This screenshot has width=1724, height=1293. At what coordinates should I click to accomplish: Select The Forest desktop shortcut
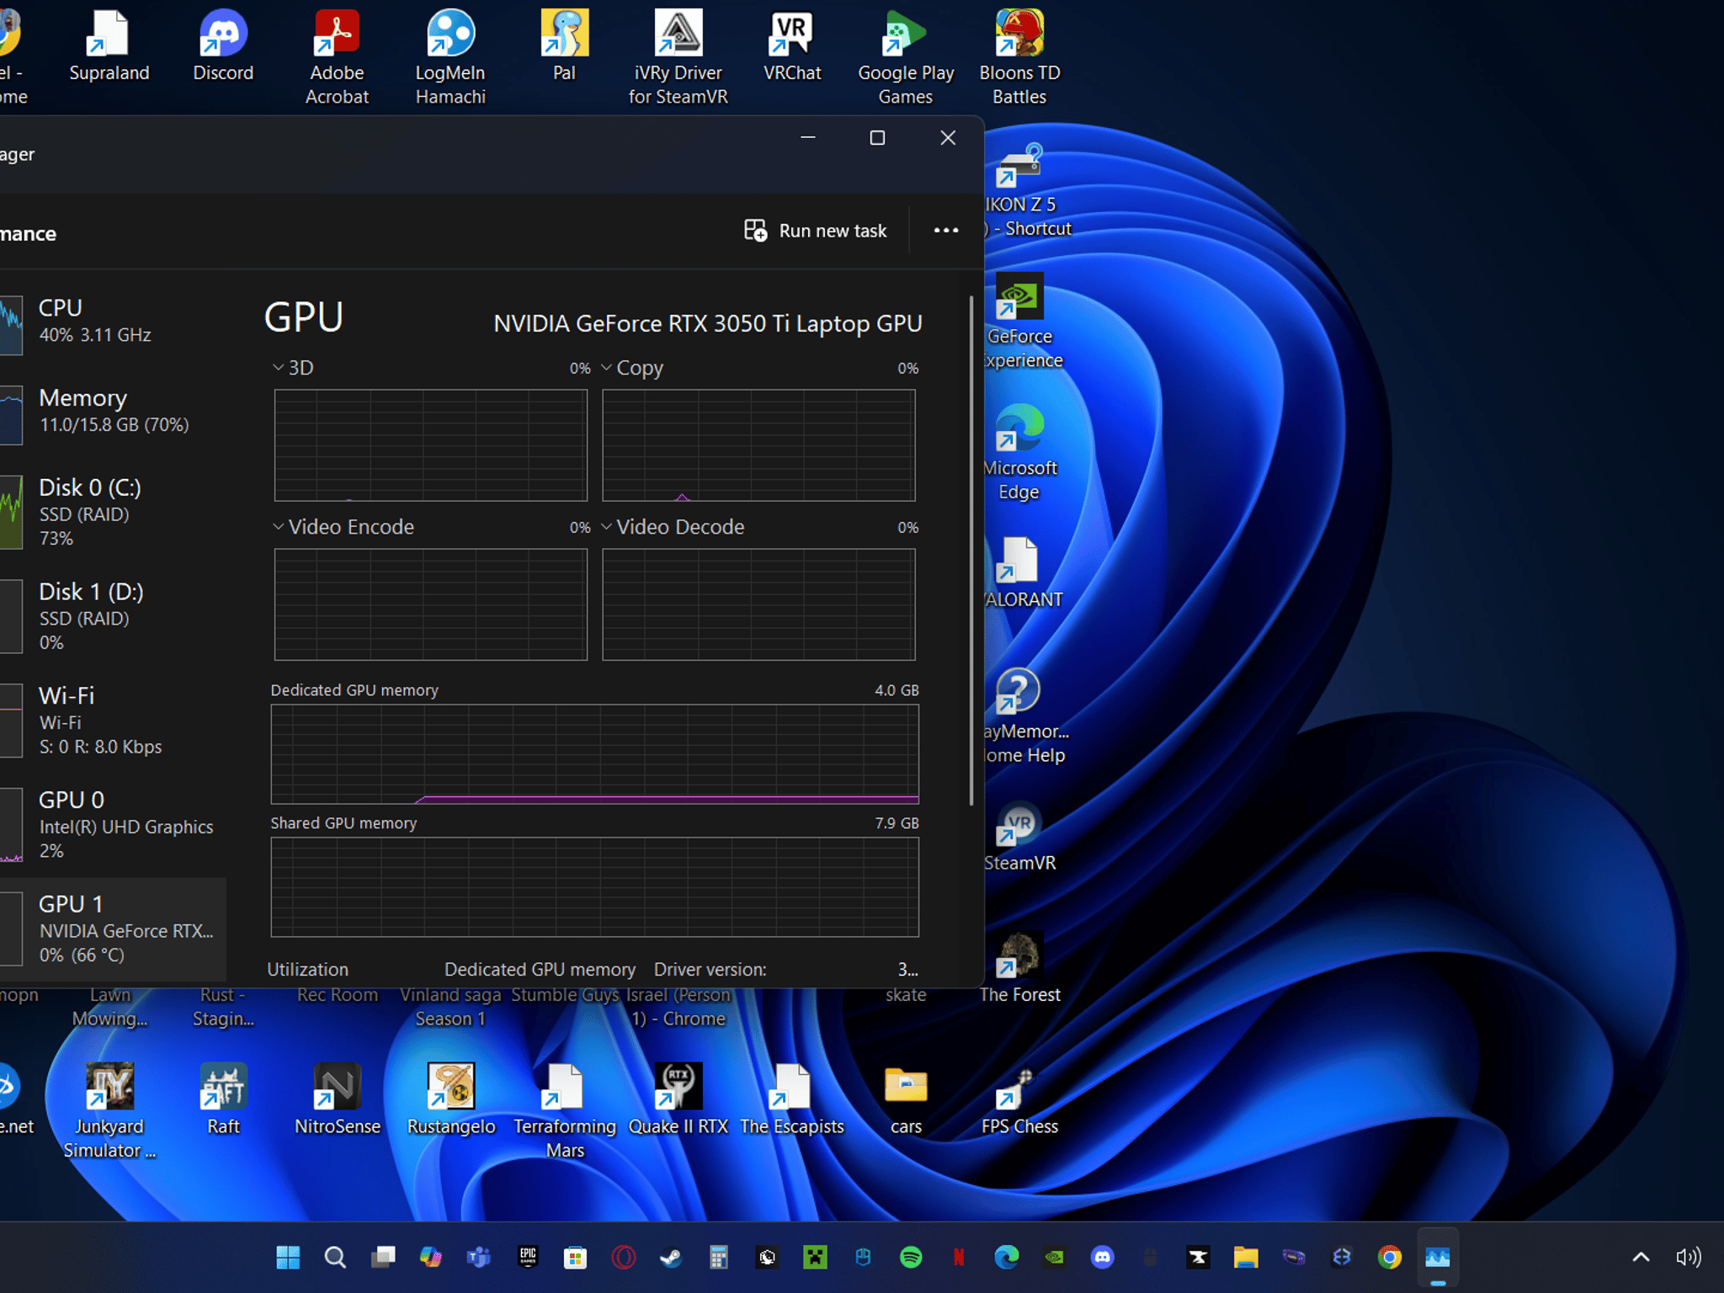point(1019,967)
